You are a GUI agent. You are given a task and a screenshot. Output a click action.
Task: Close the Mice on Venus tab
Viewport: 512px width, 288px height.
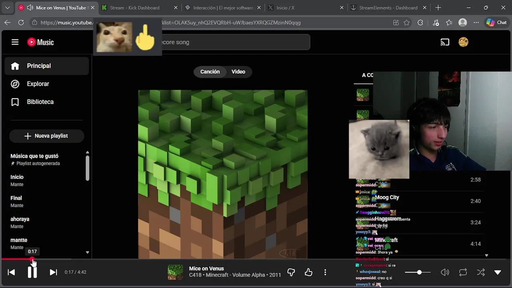(93, 8)
